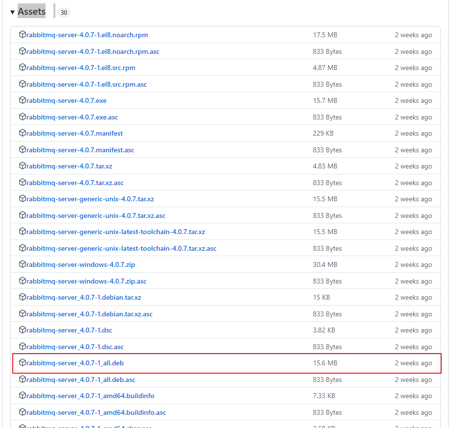Click package icon beside generic-unix-4.0.7.tar.xz.asc
The image size is (450, 428).
tap(23, 215)
